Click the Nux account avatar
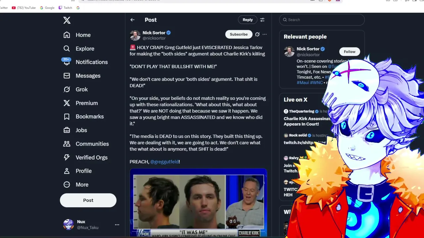Screen dimensions: 424x238 point(69,224)
